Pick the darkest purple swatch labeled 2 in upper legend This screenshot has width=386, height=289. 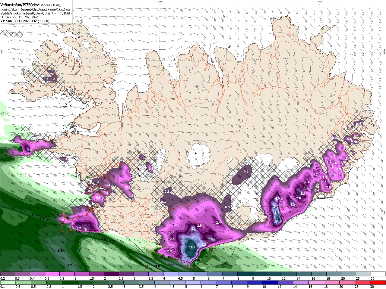click(111, 274)
